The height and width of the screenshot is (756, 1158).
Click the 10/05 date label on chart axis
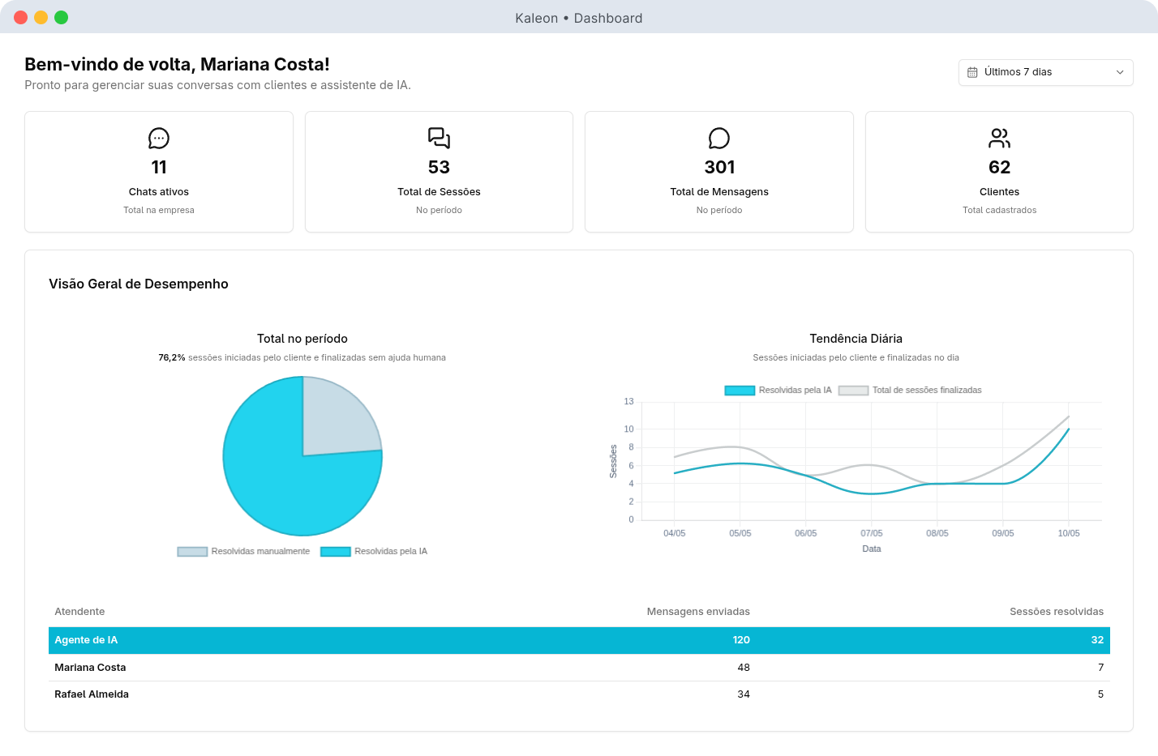(1069, 533)
